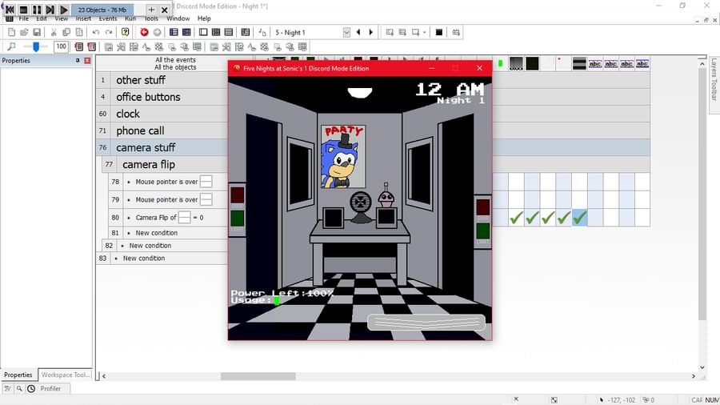Screen dimensions: 720x405
Task: Click the Copy toolbar icon
Action: pos(66,32)
